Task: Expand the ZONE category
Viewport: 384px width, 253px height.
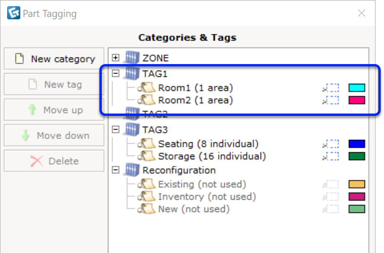Action: 115,58
